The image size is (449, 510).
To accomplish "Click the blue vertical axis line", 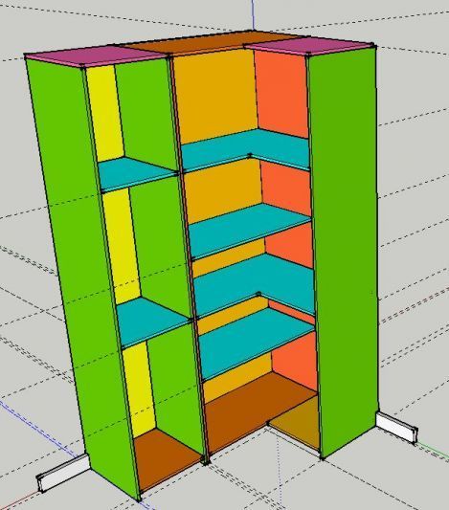I will click(253, 14).
